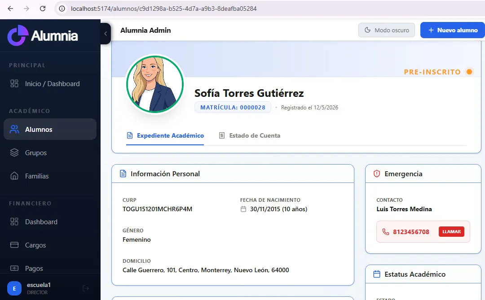
Task: Click the document icon in Expediente Académico tab
Action: (x=130, y=135)
